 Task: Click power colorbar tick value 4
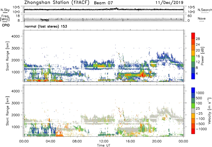pos(197,73)
